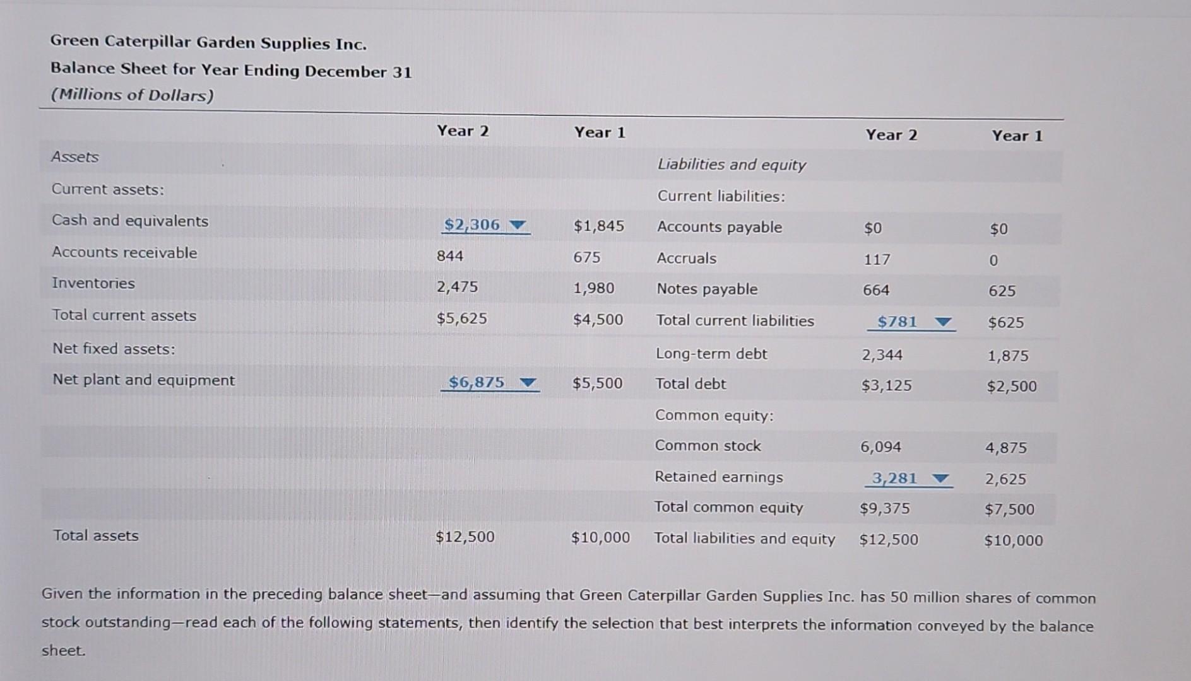Click the Notes payable row label
The height and width of the screenshot is (681, 1191).
coord(707,289)
